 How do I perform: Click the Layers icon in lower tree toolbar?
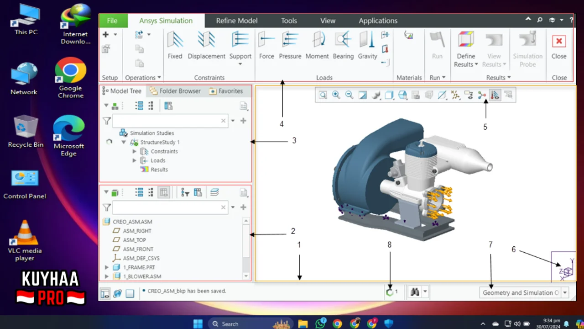coord(214,193)
